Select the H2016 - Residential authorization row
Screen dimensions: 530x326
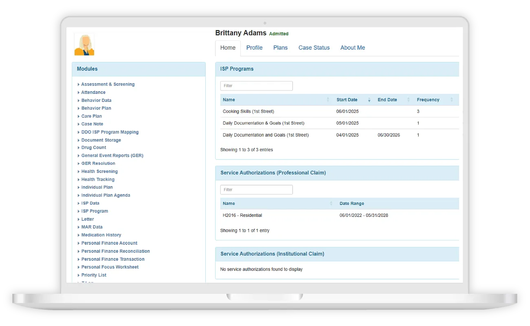(x=242, y=216)
